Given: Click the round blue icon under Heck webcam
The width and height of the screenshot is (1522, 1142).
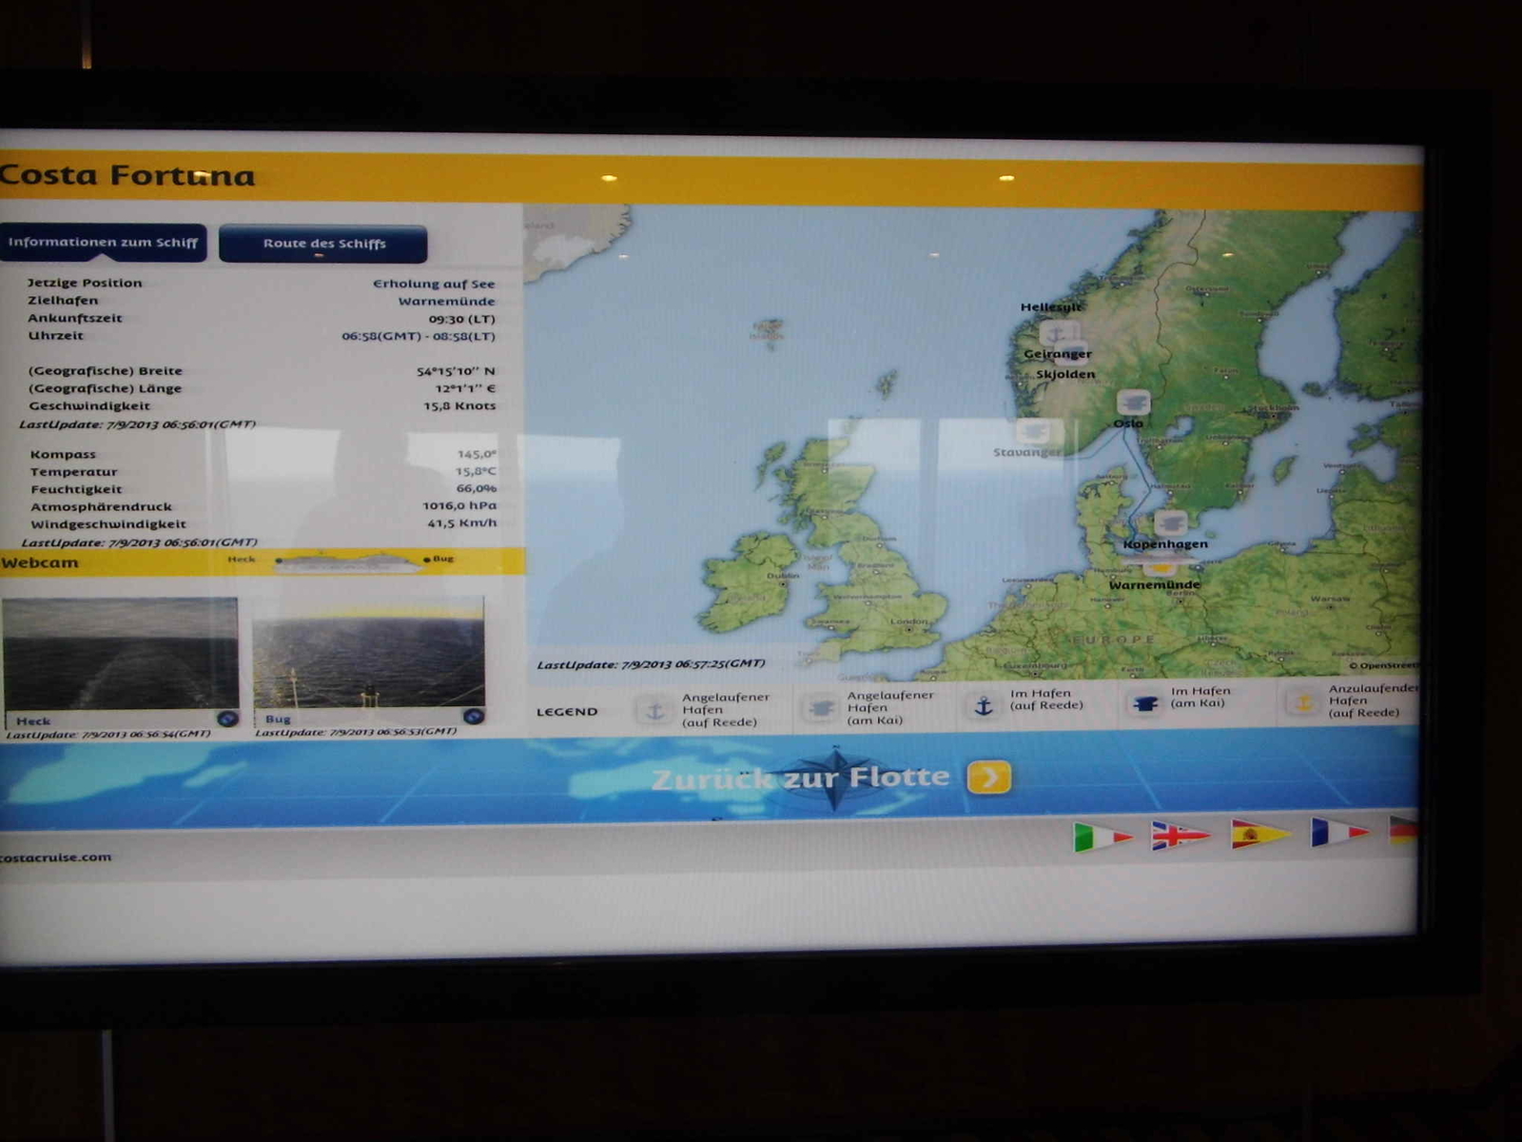Looking at the screenshot, I should pyautogui.click(x=226, y=719).
